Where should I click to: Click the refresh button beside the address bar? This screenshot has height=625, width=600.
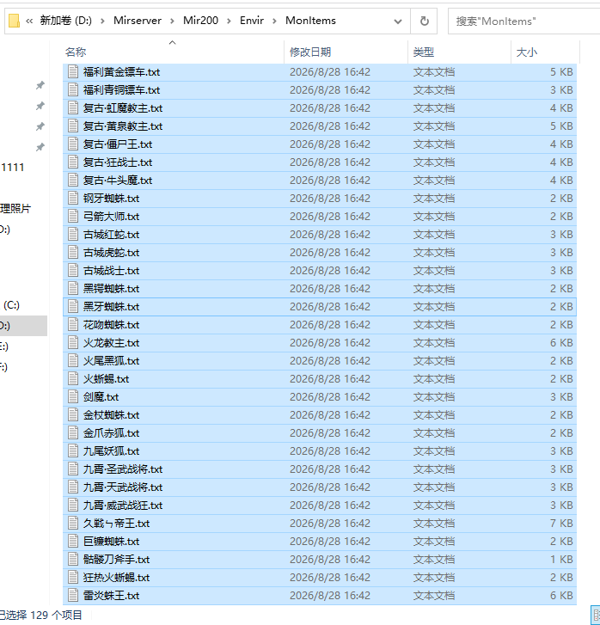click(424, 21)
